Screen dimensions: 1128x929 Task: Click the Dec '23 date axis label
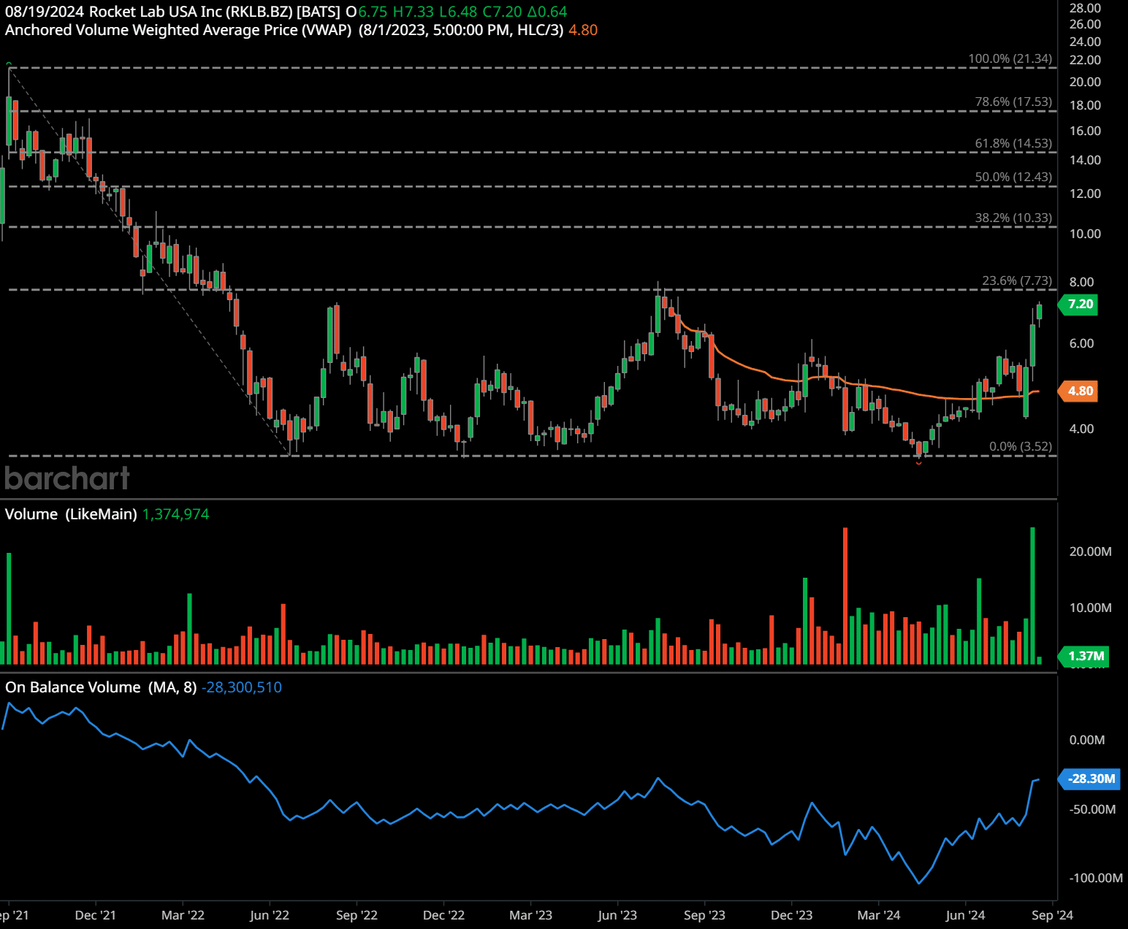pos(791,915)
